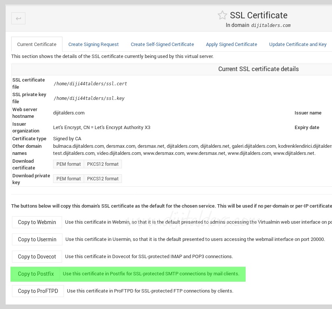This screenshot has height=309, width=332.
Task: Download the certificate in PEM format
Action: [68, 164]
